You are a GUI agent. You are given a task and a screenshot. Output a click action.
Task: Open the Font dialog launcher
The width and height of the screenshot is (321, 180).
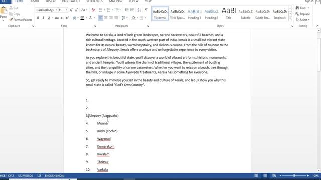tap(95, 26)
